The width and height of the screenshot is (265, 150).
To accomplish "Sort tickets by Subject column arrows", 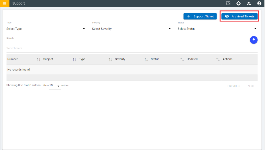I will [x=74, y=59].
